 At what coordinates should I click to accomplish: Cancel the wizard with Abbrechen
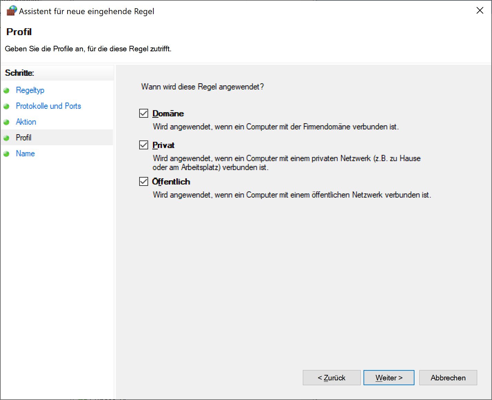pos(448,378)
